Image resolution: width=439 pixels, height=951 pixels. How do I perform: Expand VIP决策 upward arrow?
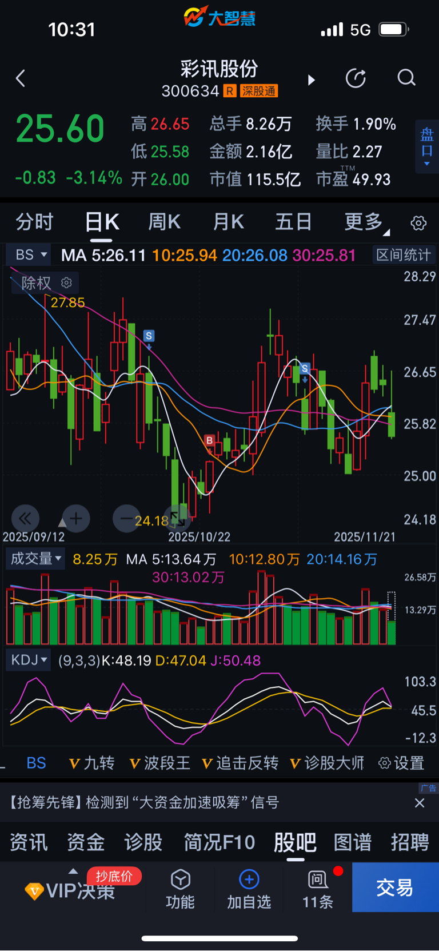coord(73,871)
